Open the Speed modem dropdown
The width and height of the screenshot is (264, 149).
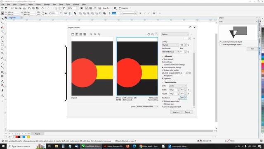[147, 107]
